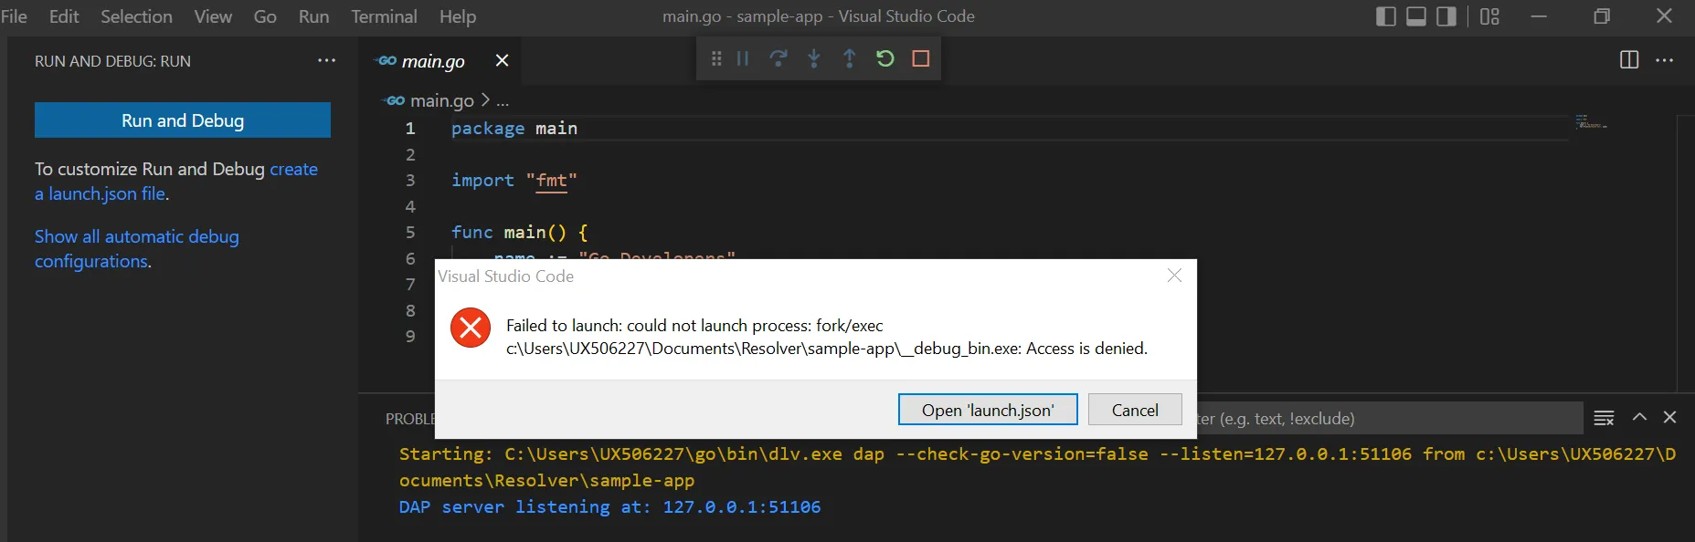The width and height of the screenshot is (1695, 542).
Task: Open the Terminal menu
Action: (384, 16)
